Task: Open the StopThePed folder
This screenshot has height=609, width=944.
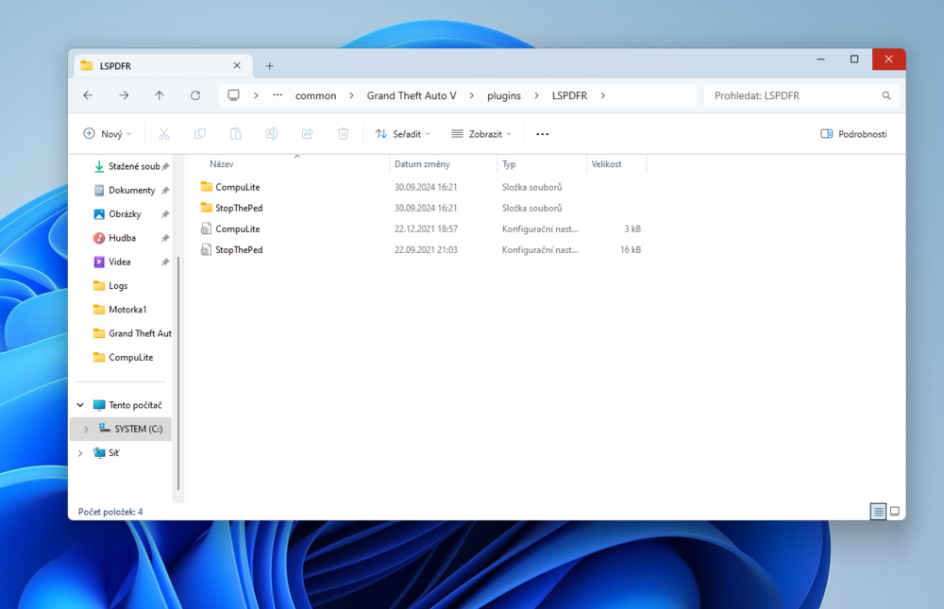Action: 238,208
